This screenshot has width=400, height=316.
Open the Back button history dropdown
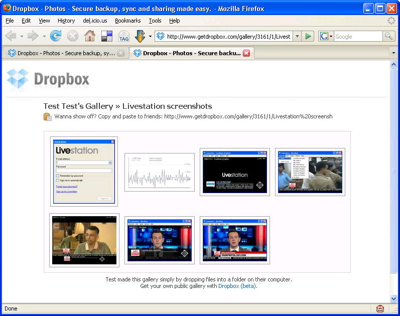22,36
